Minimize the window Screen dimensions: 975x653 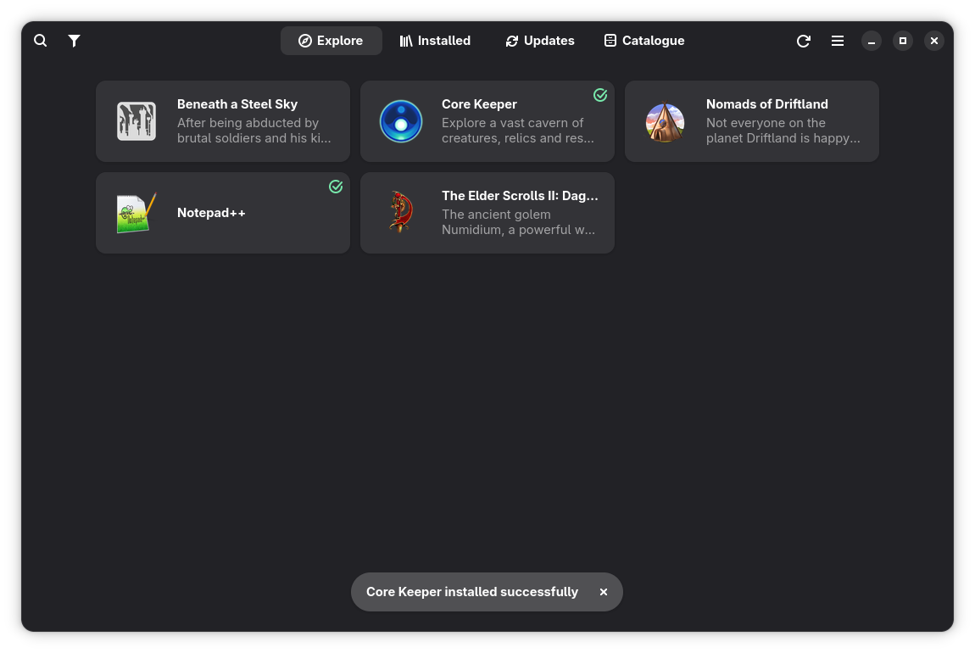pyautogui.click(x=872, y=41)
